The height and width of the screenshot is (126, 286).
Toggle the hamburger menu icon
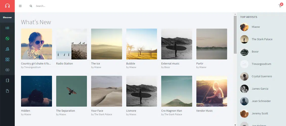[x=20, y=6]
